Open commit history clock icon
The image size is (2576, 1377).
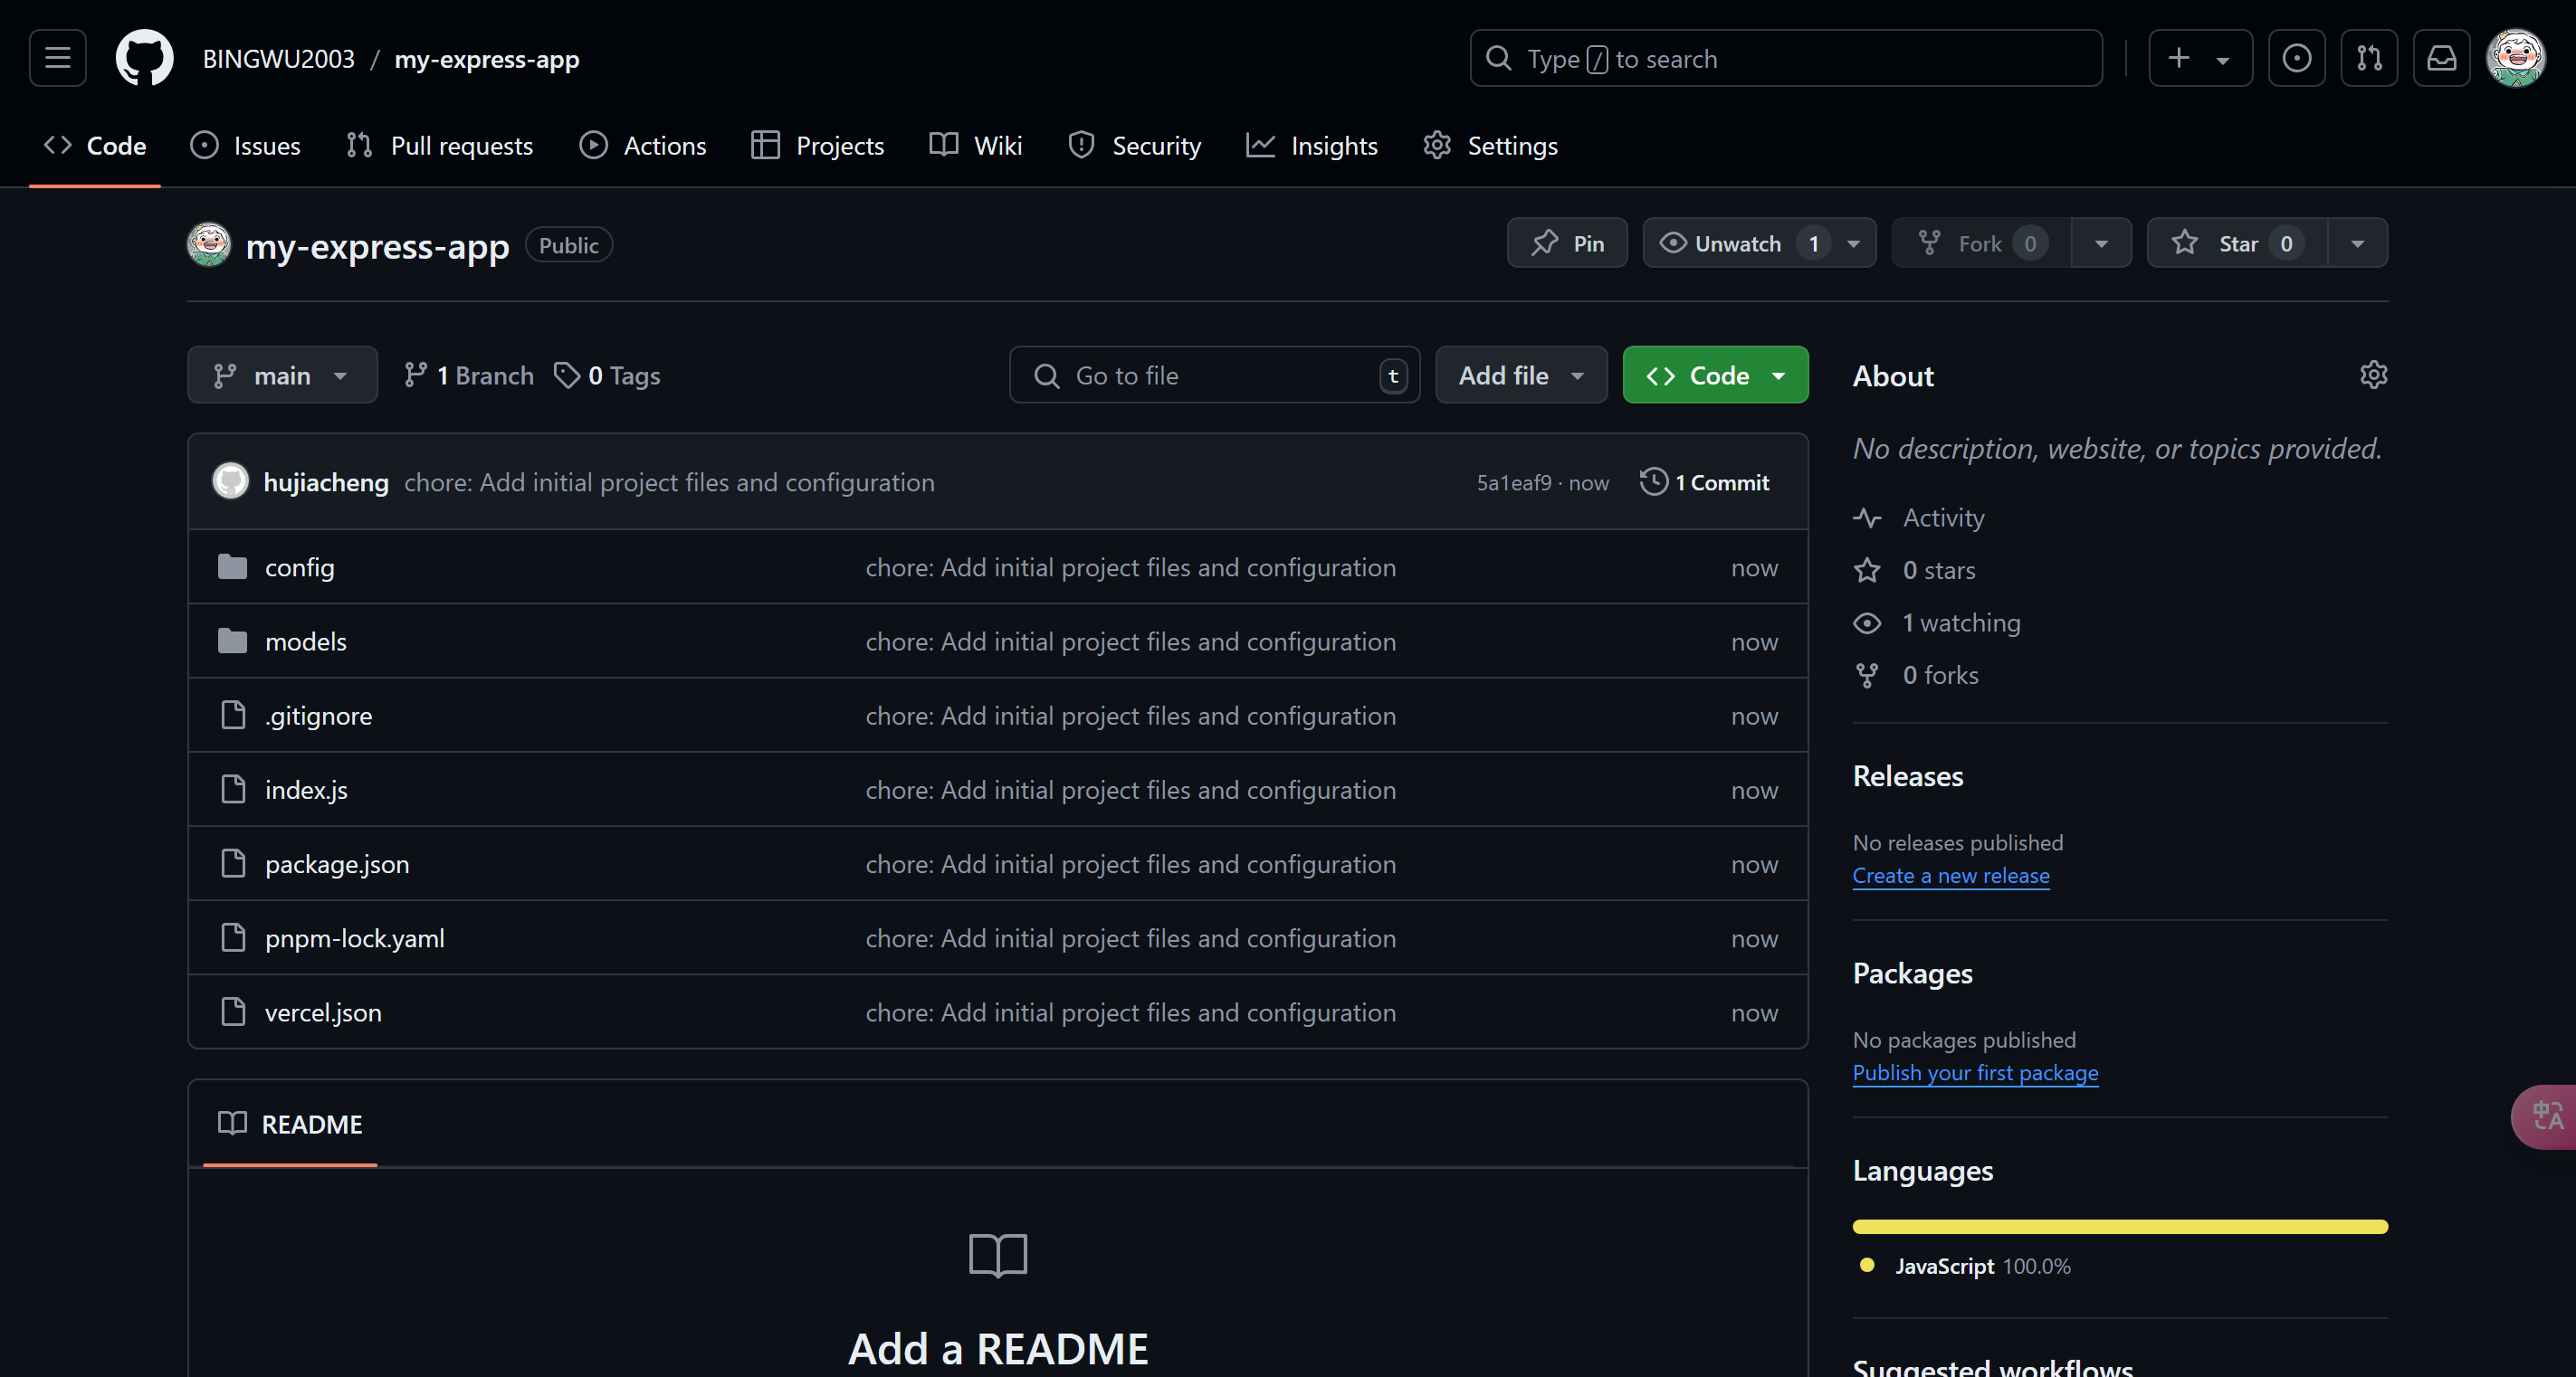pos(1653,481)
